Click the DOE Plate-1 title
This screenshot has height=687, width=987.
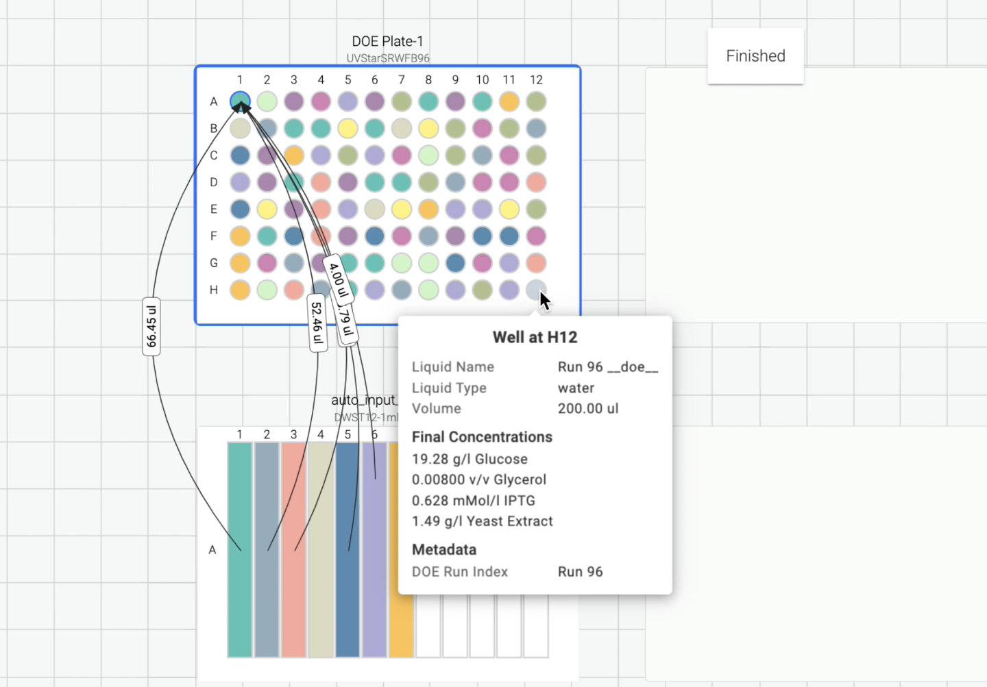[387, 41]
